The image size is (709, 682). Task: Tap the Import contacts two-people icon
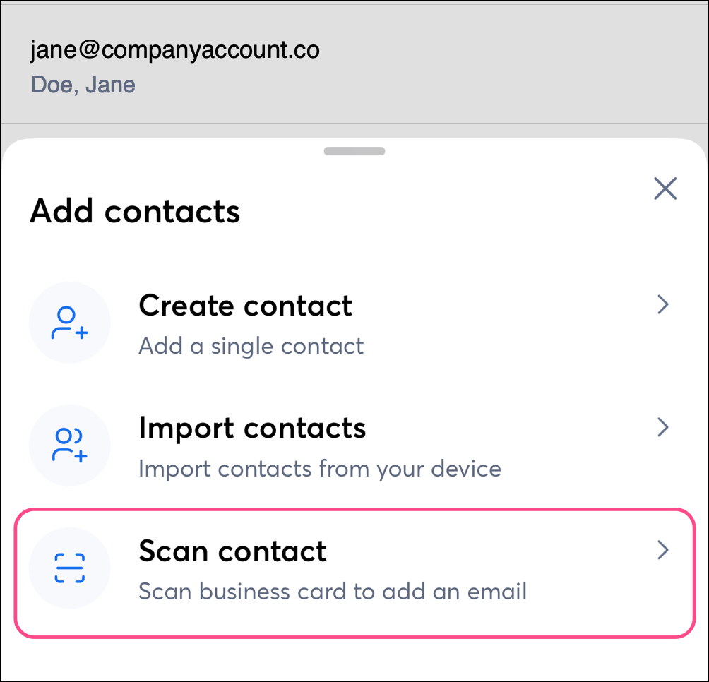click(69, 445)
